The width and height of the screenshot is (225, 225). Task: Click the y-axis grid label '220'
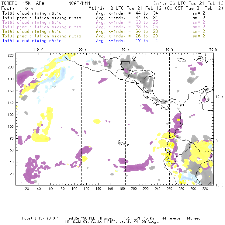tap(11, 55)
